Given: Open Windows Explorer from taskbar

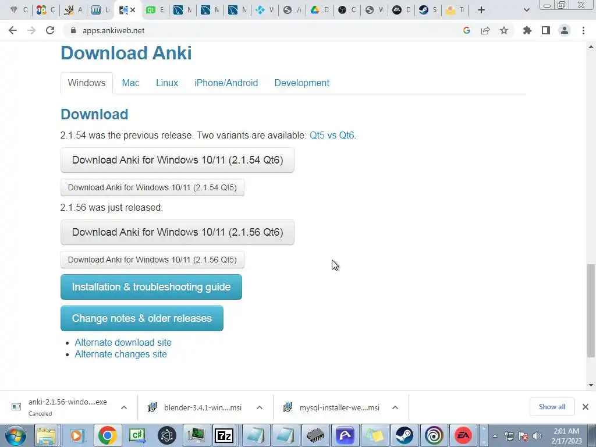Looking at the screenshot, I should click(x=46, y=435).
